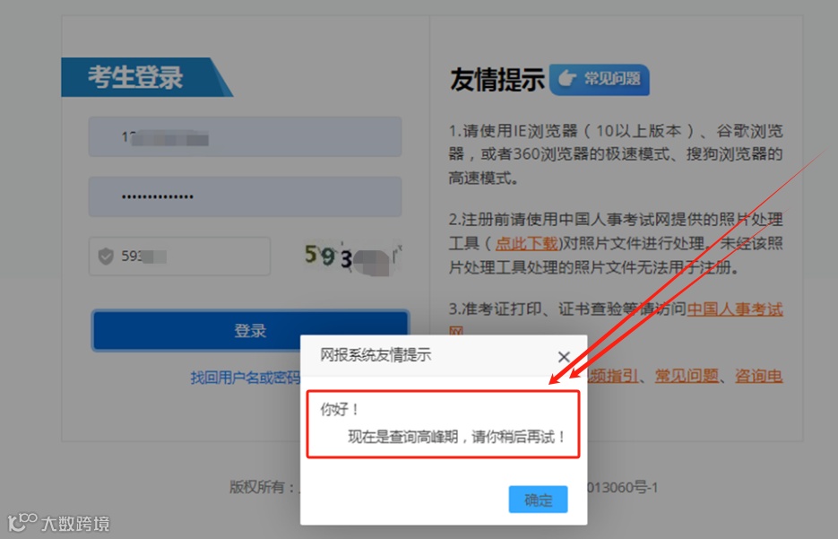The width and height of the screenshot is (838, 539).
Task: Open the 找回用户名或密码 link
Action: [x=246, y=378]
